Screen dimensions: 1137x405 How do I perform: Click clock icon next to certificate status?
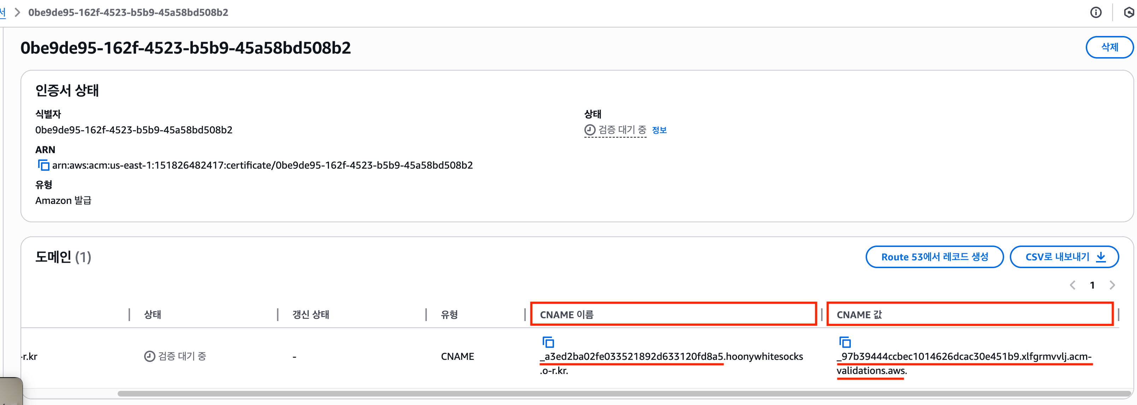590,130
